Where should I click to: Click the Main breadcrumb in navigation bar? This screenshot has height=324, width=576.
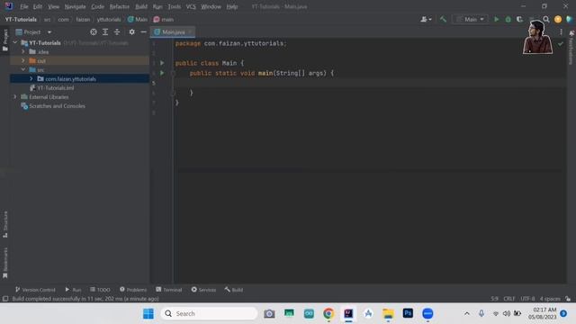[x=138, y=19]
